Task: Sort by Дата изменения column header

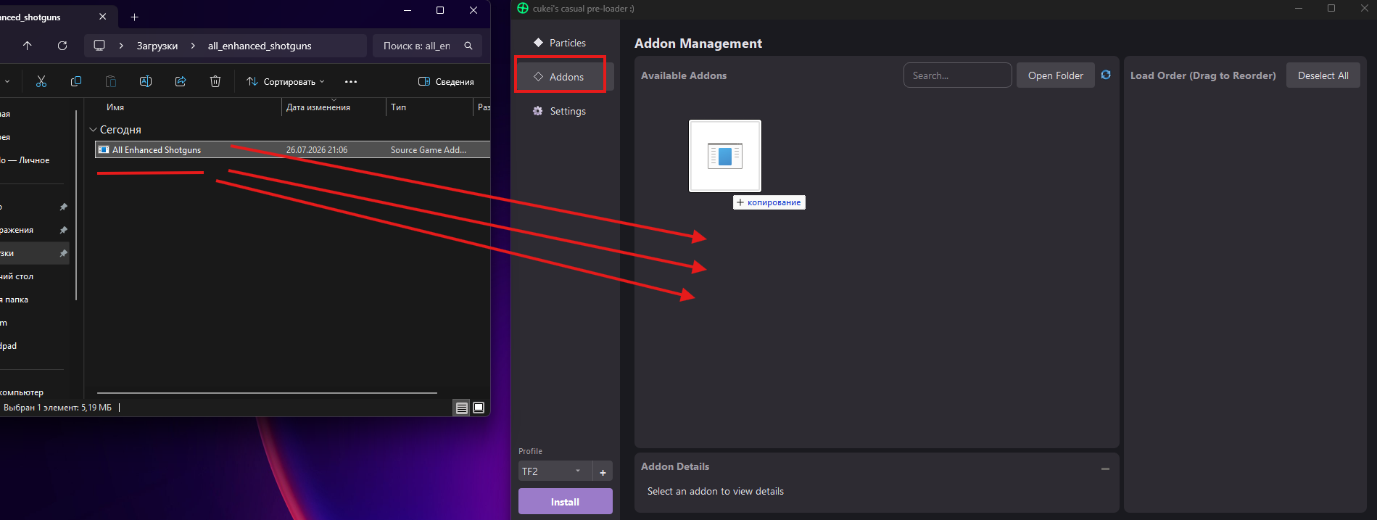Action: pyautogui.click(x=318, y=107)
